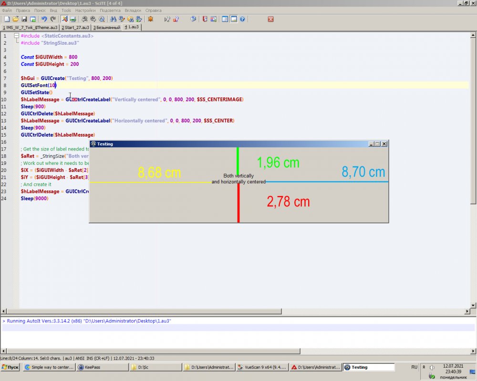Open the Поиск menu
The height and width of the screenshot is (381, 477).
tap(40, 10)
